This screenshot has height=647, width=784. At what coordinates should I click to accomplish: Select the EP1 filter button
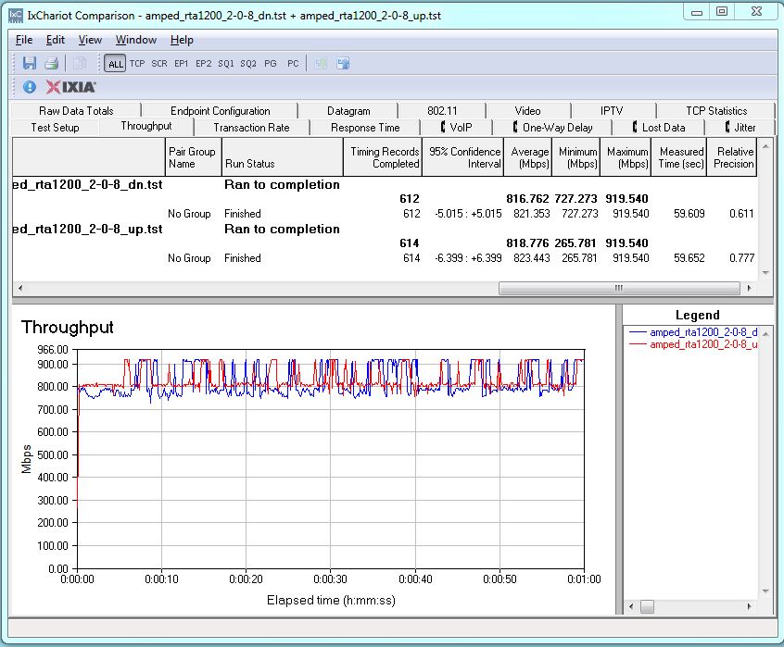point(181,63)
